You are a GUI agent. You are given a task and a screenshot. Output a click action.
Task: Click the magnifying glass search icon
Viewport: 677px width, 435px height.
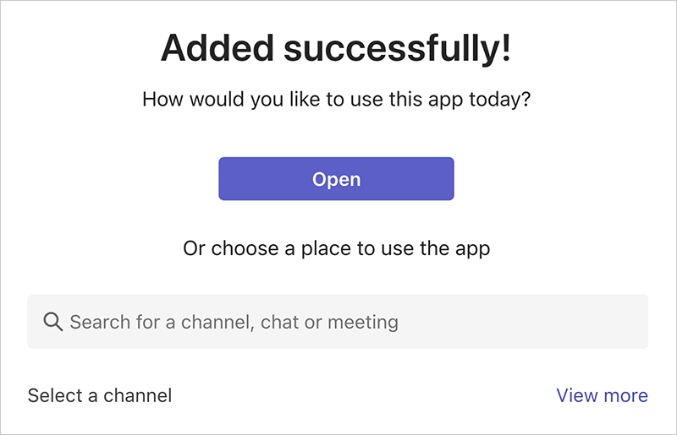click(x=52, y=322)
